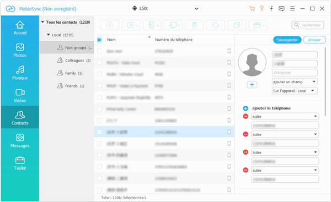Remove the first autre phone entry
The image size is (331, 202).
point(245,116)
